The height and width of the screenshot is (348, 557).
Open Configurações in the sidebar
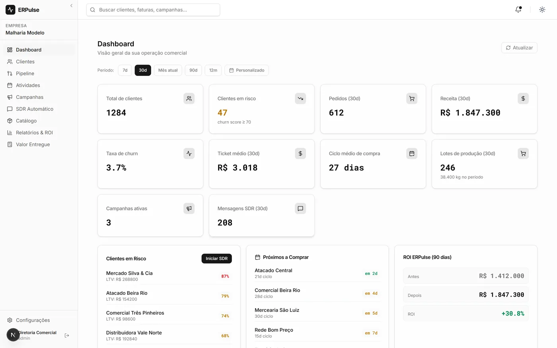coord(39,320)
